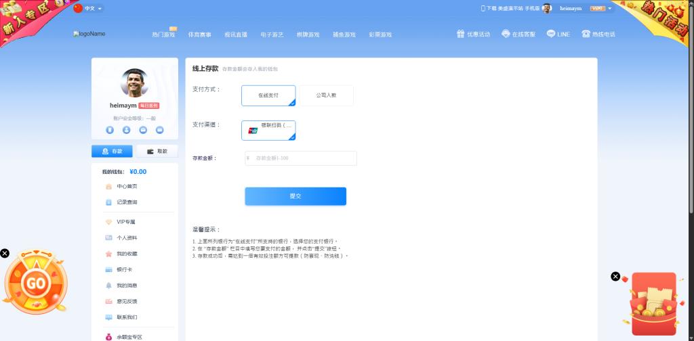Click the 热线电话 phone icon

(x=586, y=34)
